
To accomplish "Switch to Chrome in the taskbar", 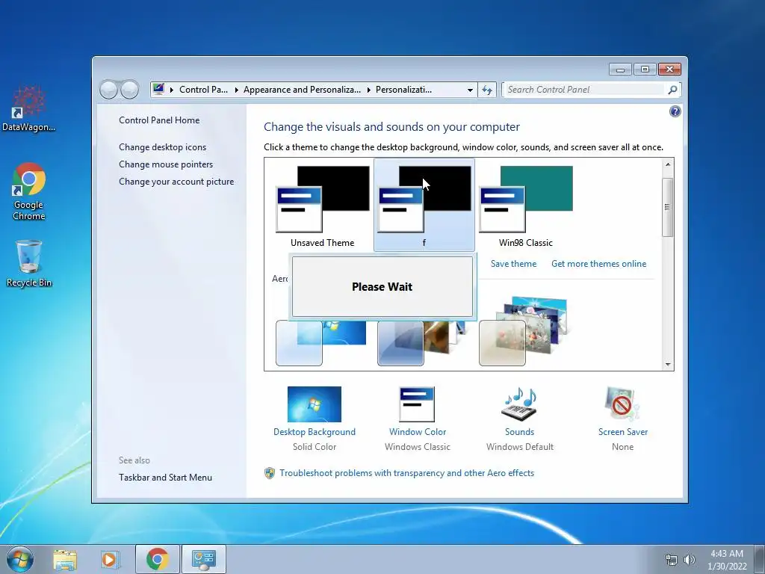I will pyautogui.click(x=157, y=559).
